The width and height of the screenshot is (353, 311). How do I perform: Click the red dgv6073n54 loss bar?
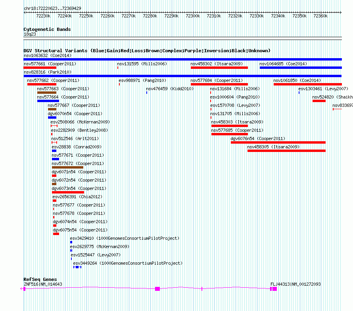68,192
